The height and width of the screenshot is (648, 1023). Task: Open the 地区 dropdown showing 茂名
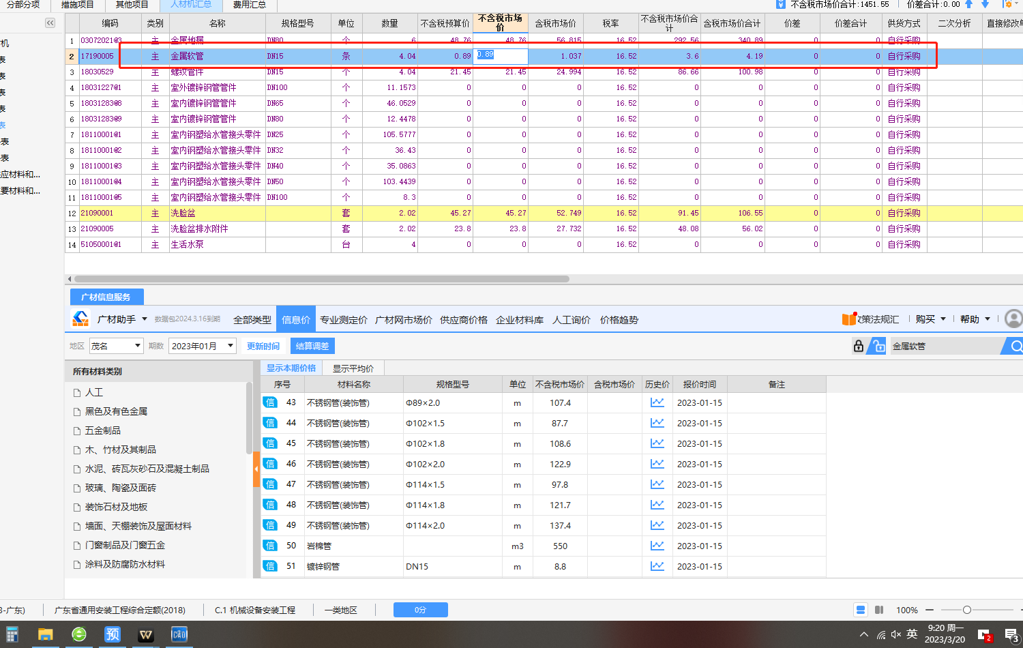pyautogui.click(x=117, y=346)
